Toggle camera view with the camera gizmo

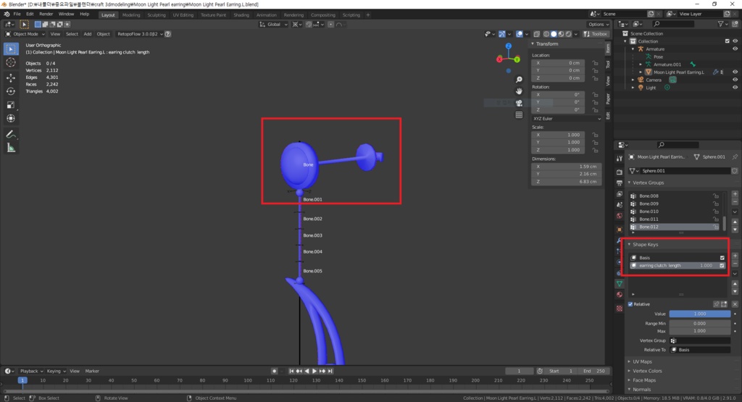[519, 103]
